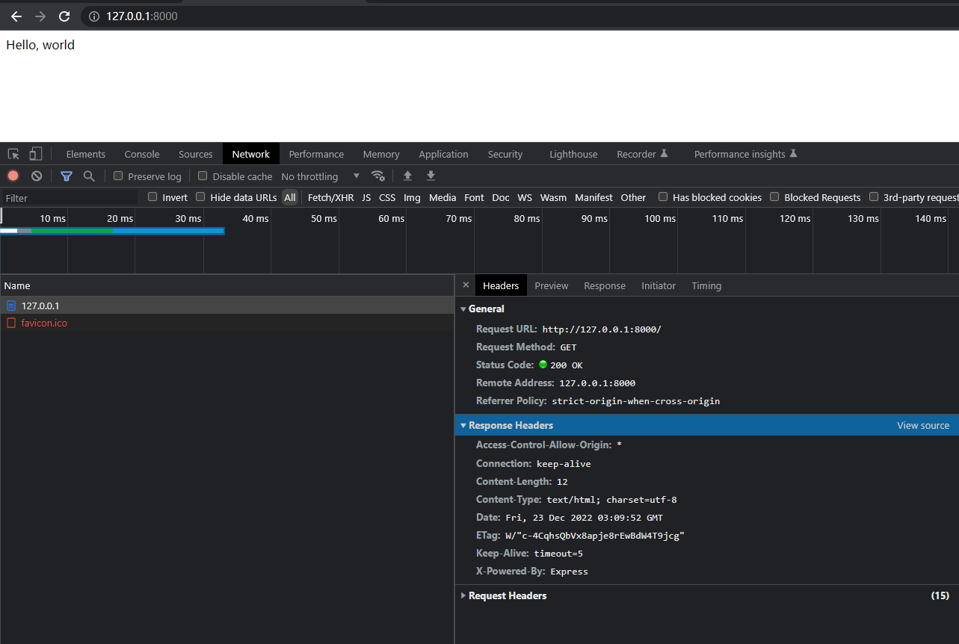The width and height of the screenshot is (959, 644).
Task: Select the favicon.ico request row
Action: pos(227,323)
